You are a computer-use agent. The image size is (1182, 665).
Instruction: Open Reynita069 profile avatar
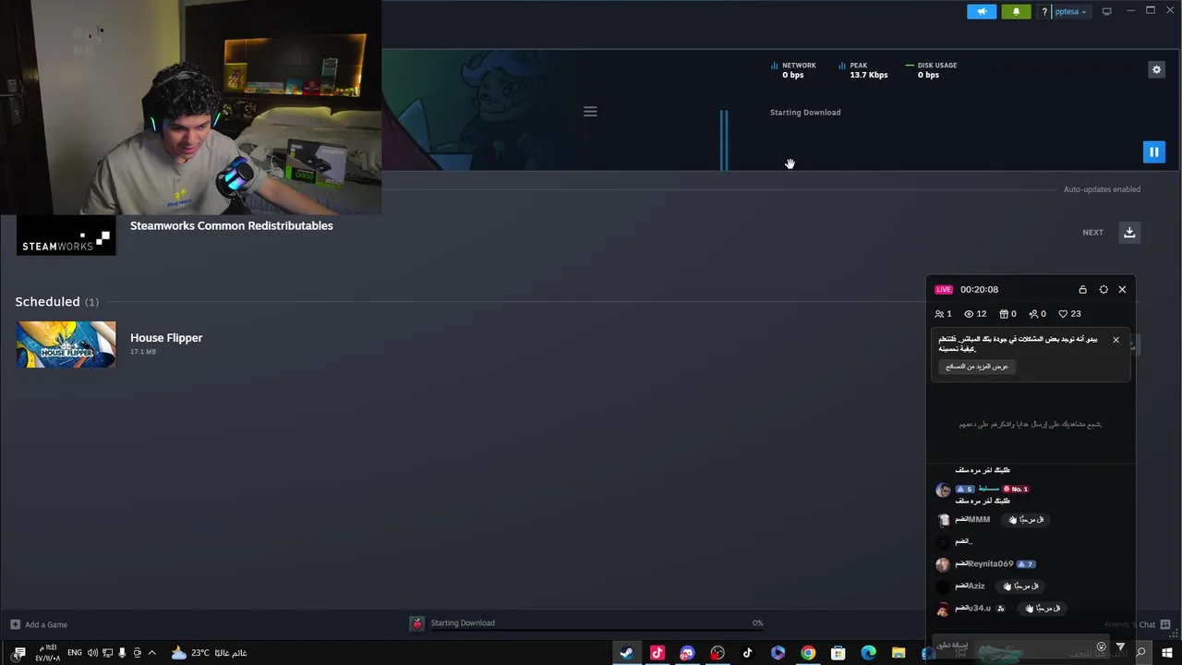point(942,564)
